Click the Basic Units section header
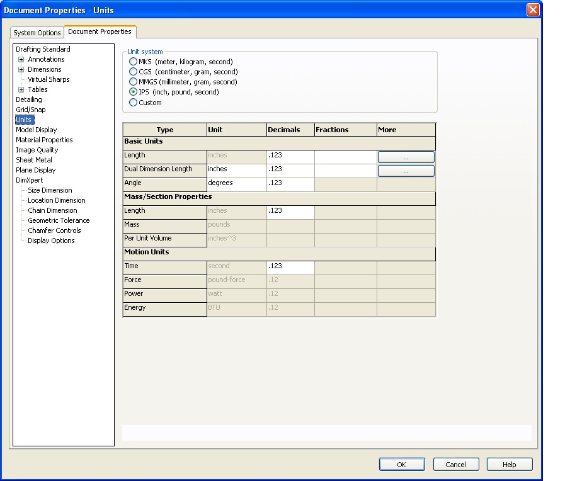This screenshot has height=481, width=582. (279, 144)
